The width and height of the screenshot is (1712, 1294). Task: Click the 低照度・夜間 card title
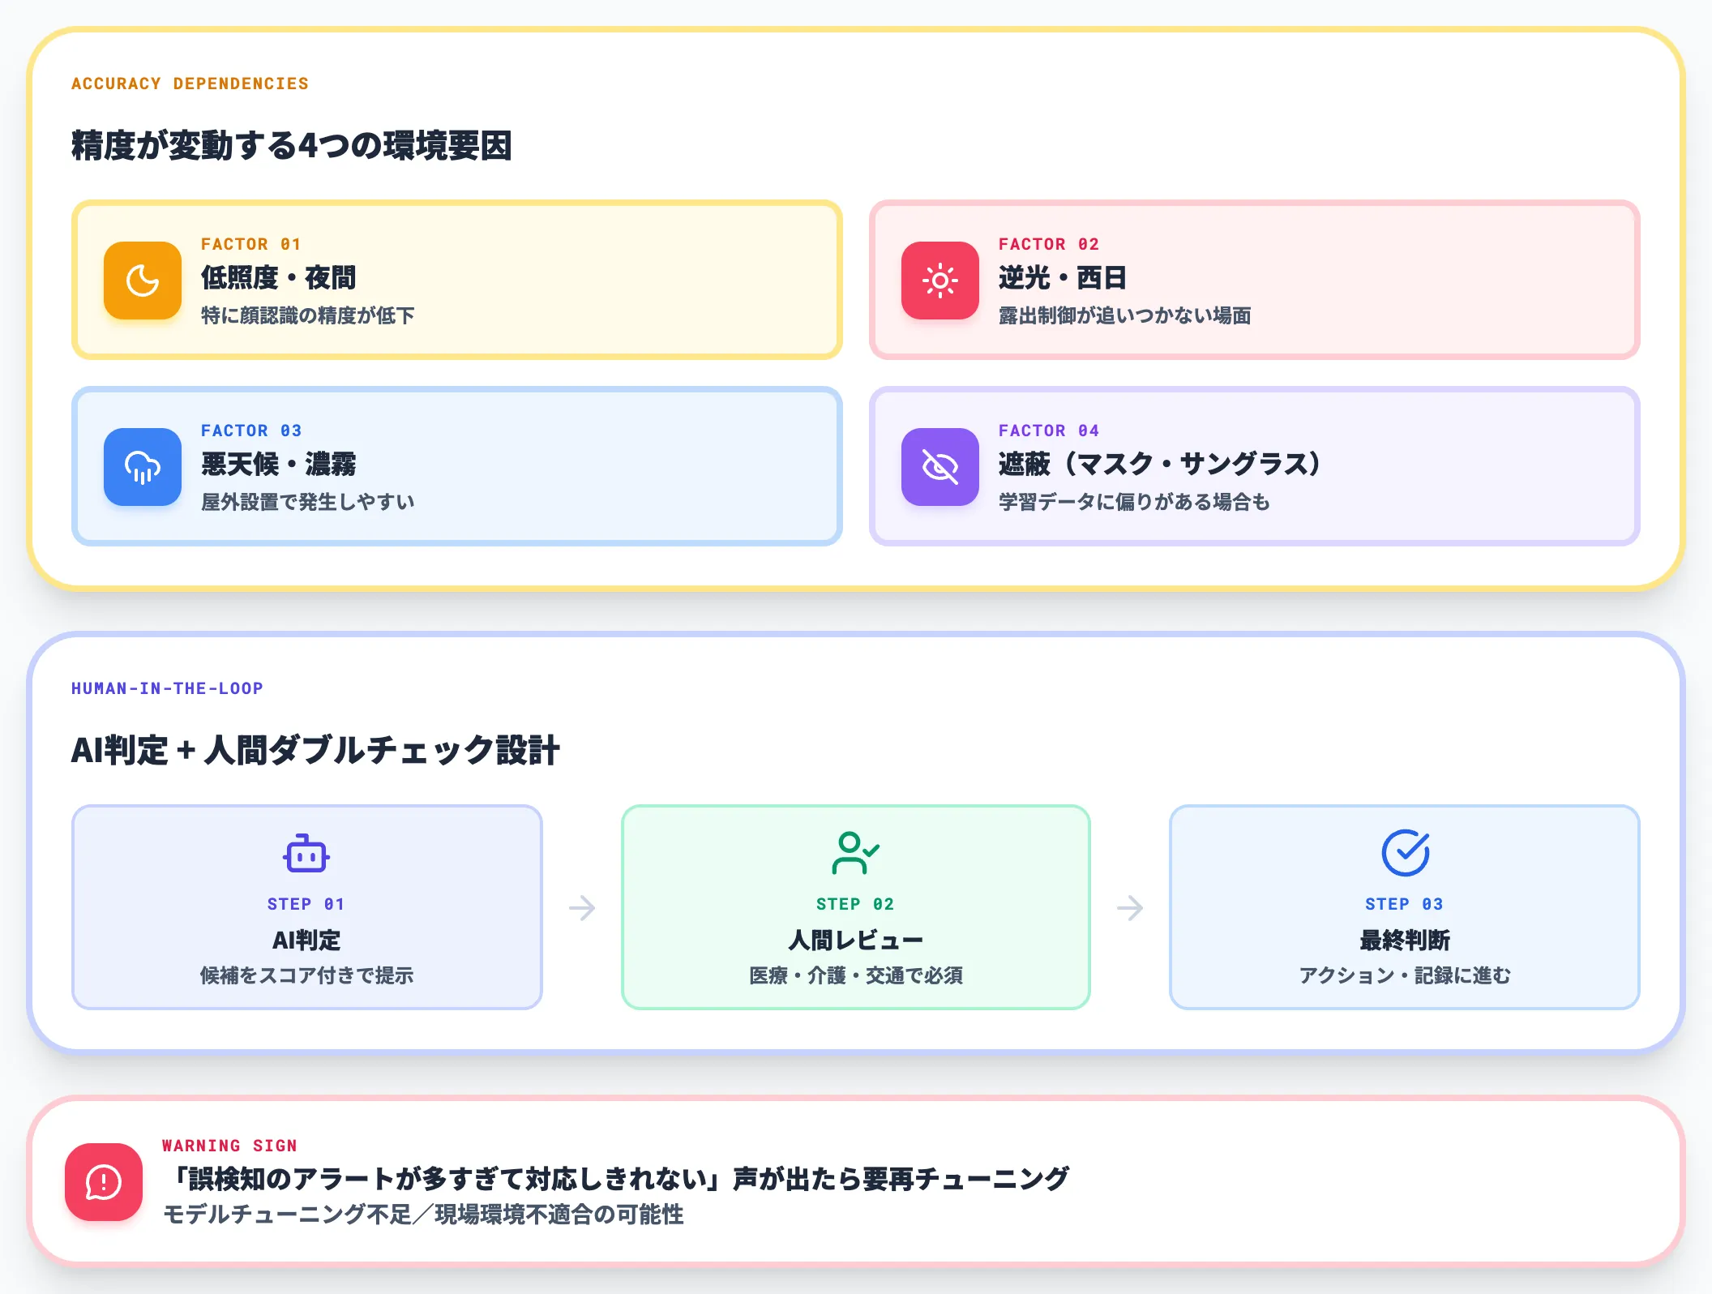point(279,278)
